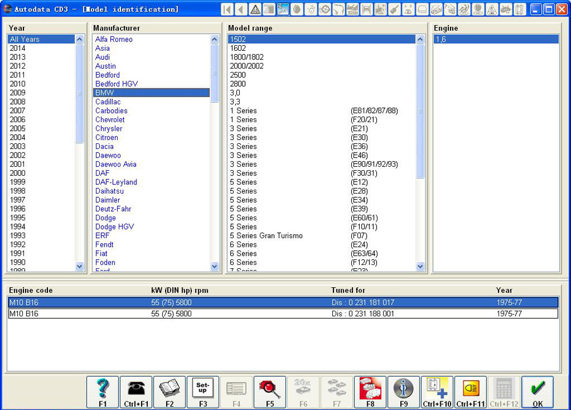Go back with the left arrow toolbar icon
The width and height of the screenshot is (571, 410).
(x=241, y=9)
